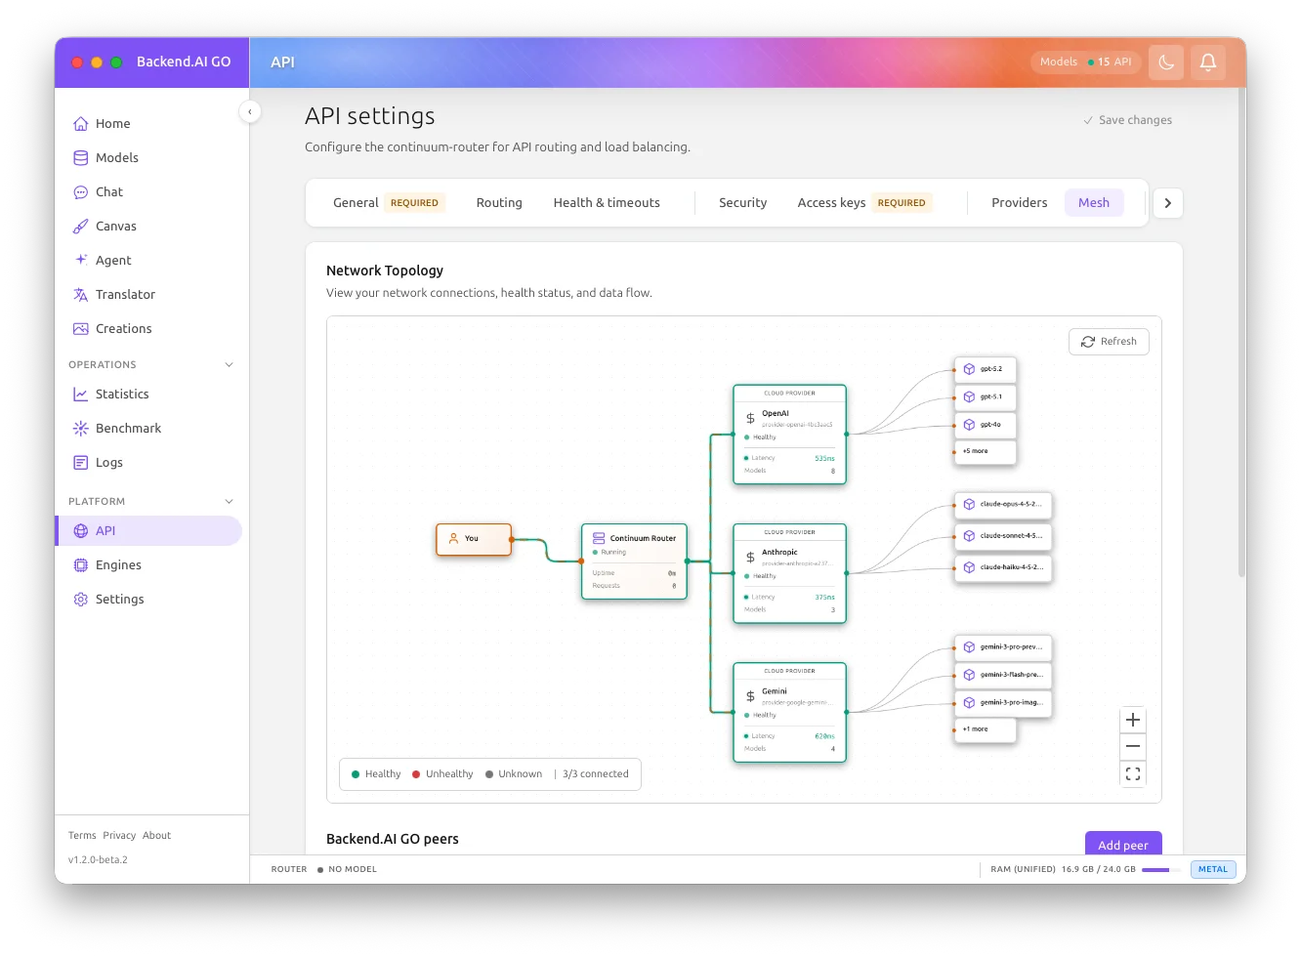Click the Add peer button
1301x956 pixels.
pyautogui.click(x=1123, y=844)
